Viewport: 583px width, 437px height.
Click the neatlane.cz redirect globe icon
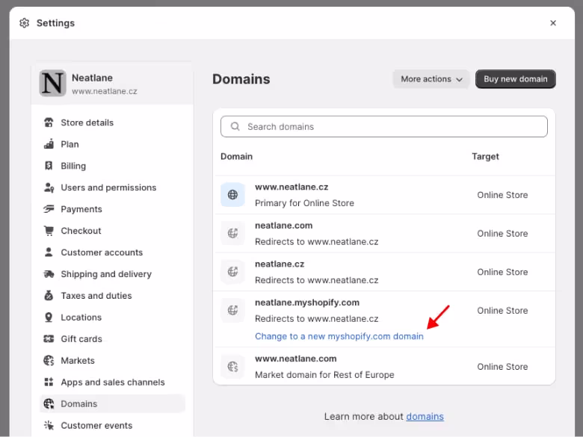[x=232, y=272]
